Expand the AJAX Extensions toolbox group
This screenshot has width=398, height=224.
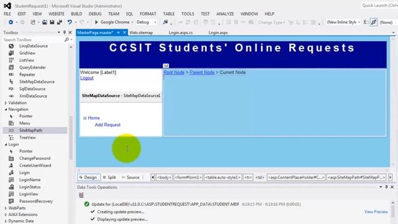[x=6, y=215]
